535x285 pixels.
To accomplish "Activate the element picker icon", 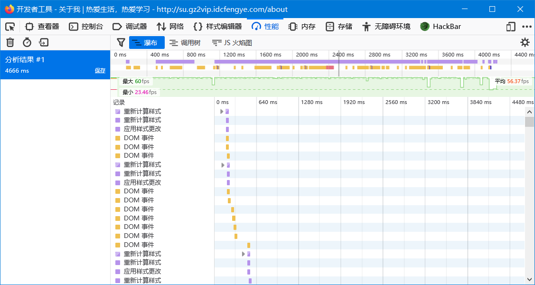I will [x=10, y=27].
